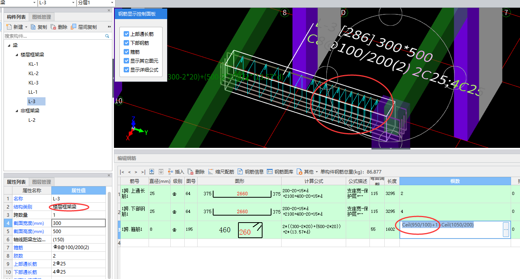
Task: Click the 属性值 column header
Action: click(x=79, y=190)
